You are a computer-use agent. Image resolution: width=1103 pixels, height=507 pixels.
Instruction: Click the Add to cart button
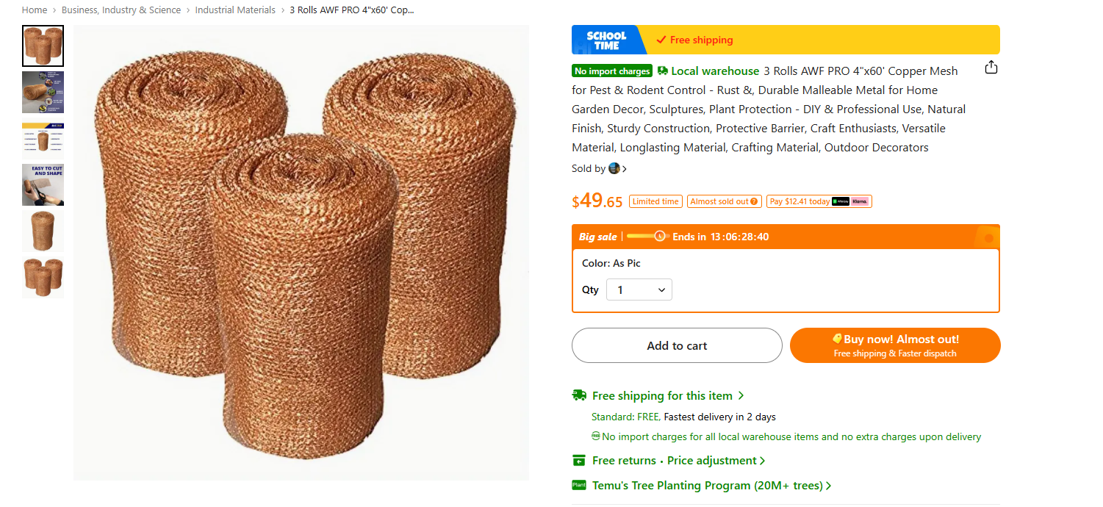coord(677,345)
